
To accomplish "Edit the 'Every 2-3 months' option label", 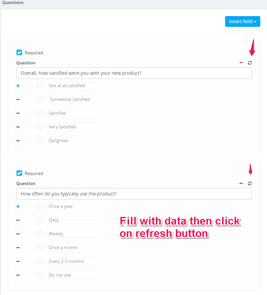I will [x=73, y=261].
